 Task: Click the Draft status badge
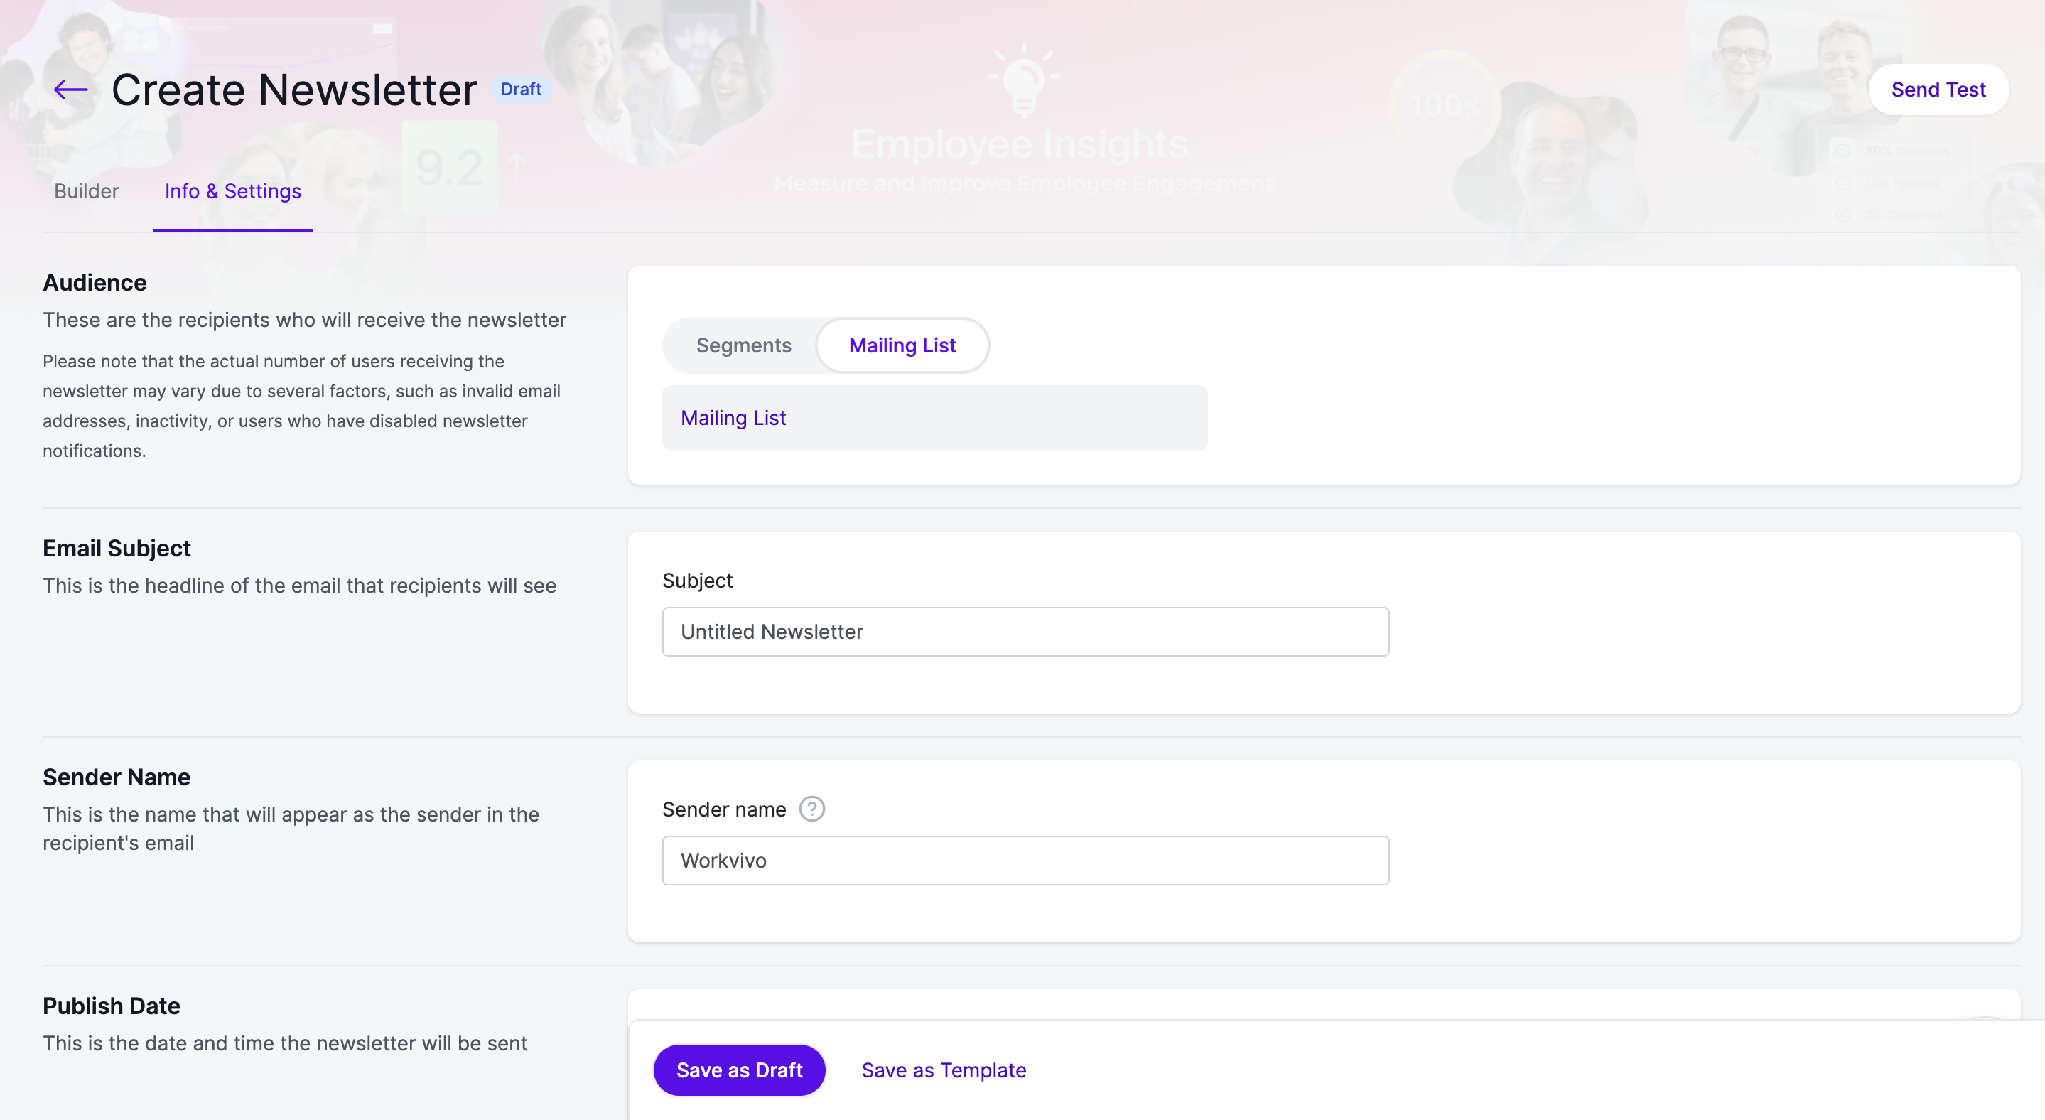521,89
